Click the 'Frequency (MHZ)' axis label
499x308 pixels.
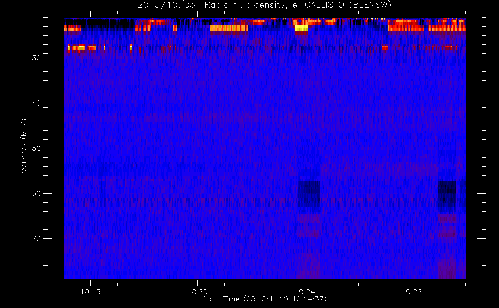point(24,148)
